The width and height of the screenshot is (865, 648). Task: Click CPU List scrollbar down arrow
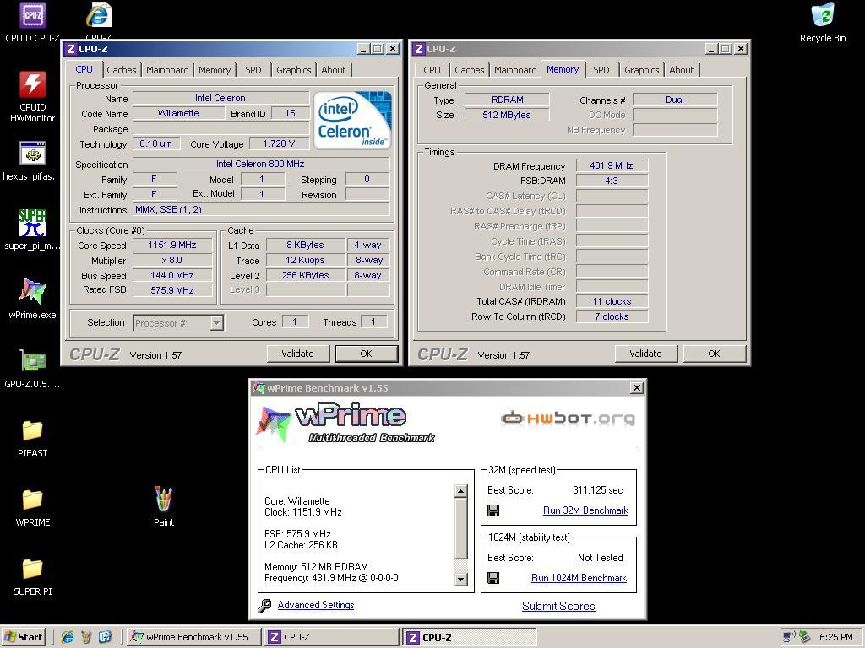coord(461,579)
